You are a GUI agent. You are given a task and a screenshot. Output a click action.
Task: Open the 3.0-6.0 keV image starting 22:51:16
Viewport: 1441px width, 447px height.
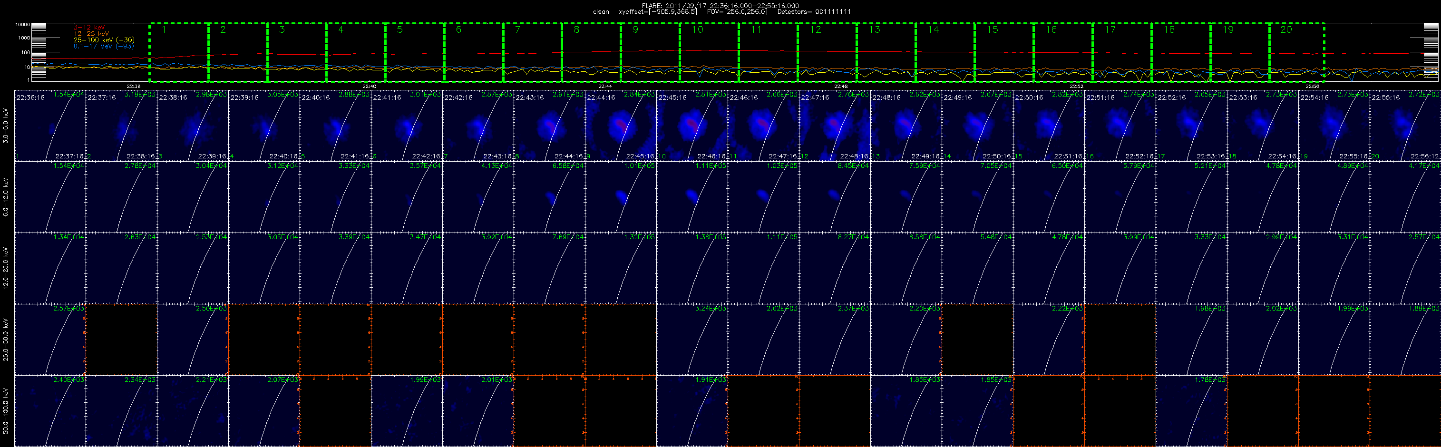(x=1120, y=126)
